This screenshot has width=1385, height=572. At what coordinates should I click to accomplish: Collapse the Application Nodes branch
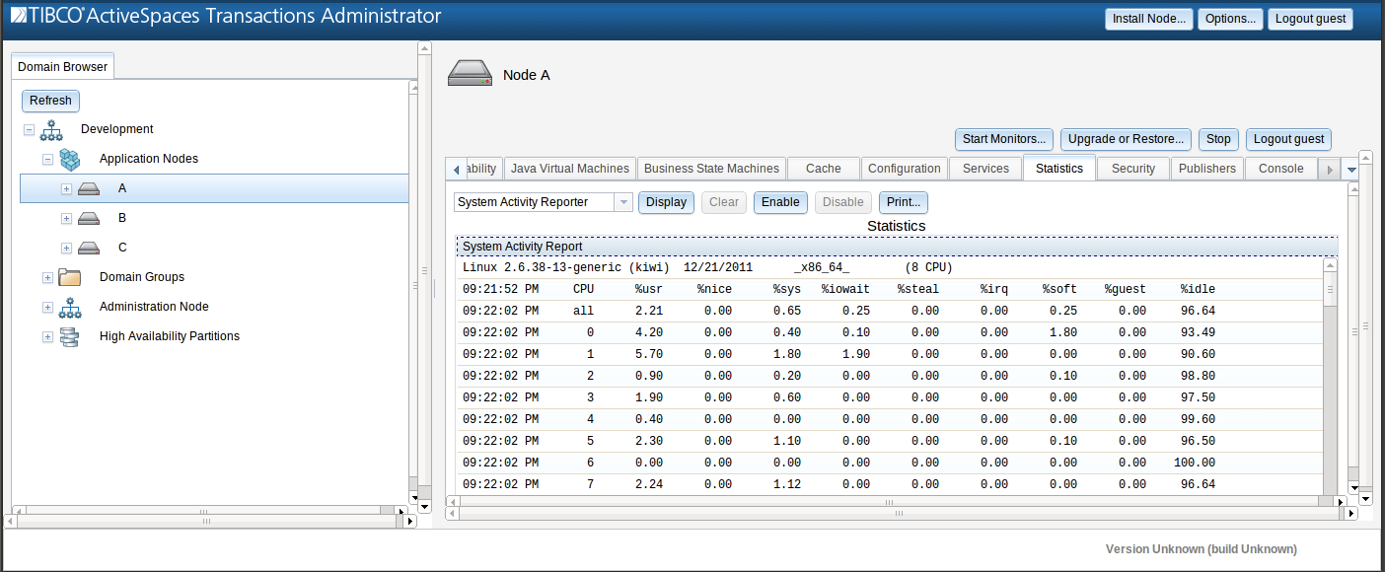[46, 159]
